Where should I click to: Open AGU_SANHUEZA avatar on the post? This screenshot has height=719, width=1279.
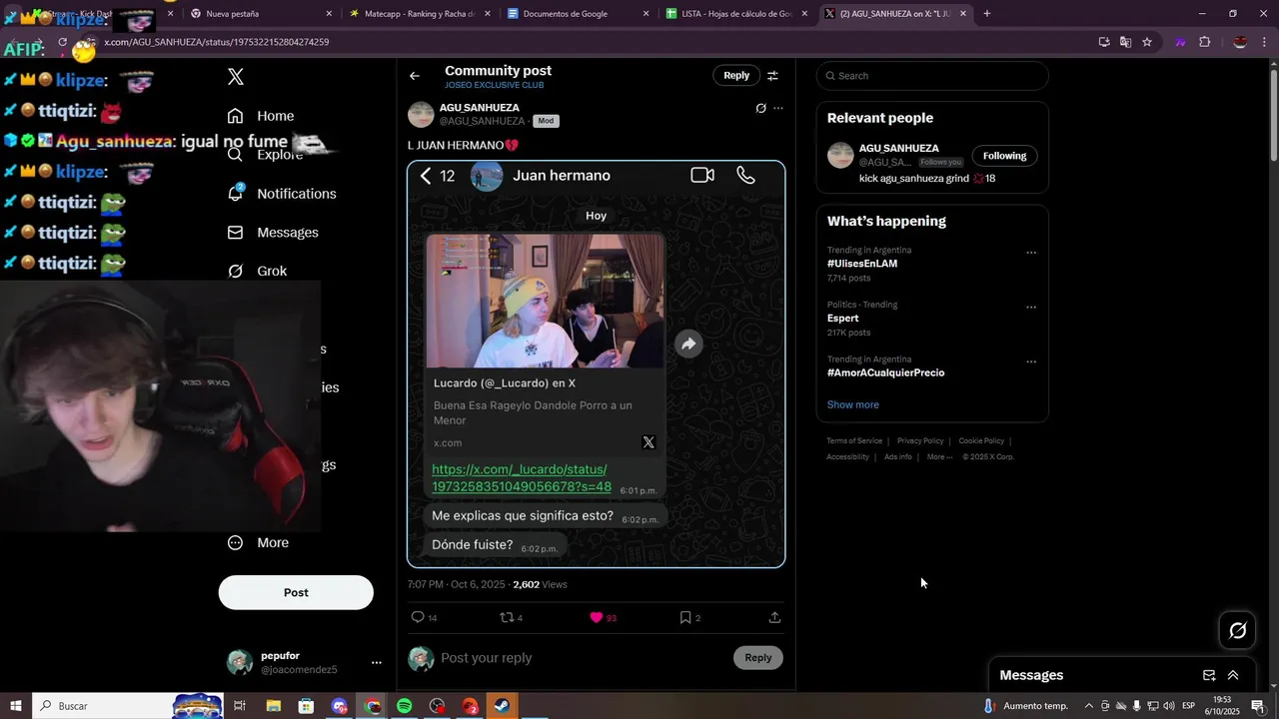421,114
